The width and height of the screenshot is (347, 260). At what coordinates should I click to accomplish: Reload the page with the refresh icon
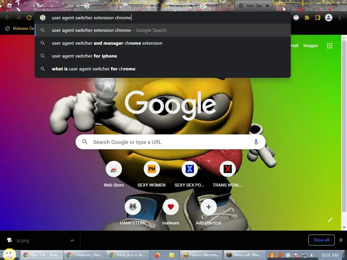tap(29, 18)
